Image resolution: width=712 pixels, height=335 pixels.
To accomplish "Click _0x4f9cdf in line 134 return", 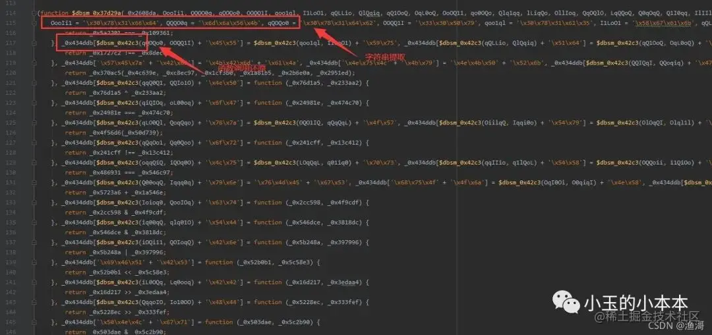I will click(148, 212).
